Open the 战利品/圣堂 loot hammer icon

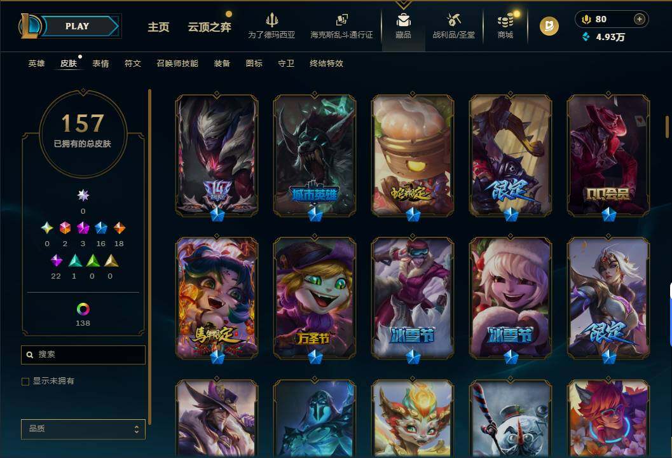[453, 19]
